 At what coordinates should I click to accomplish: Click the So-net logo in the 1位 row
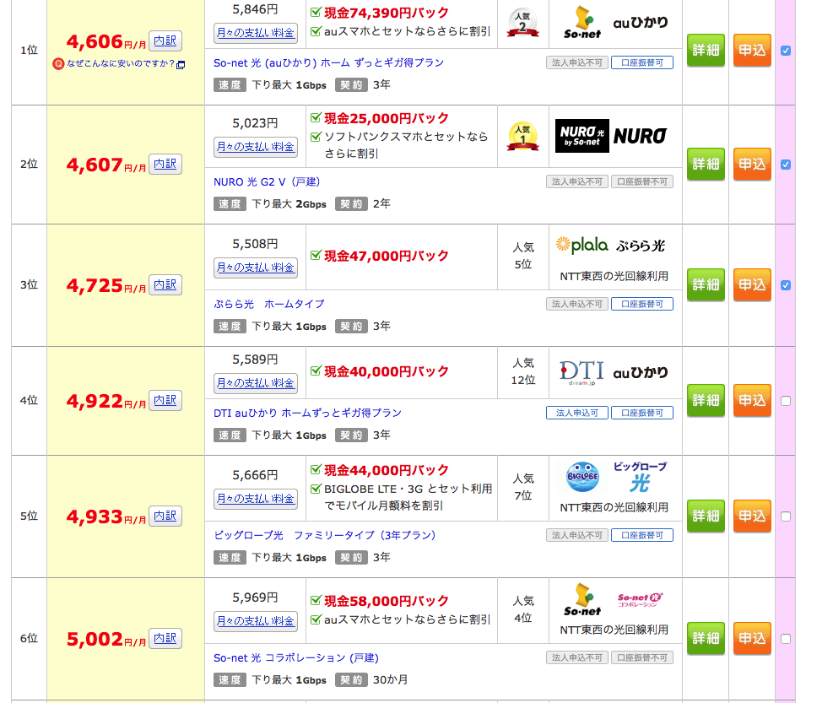[x=582, y=23]
